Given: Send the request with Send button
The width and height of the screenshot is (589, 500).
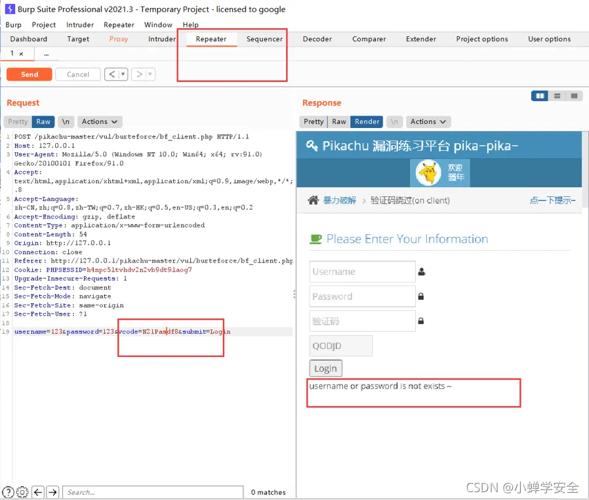Looking at the screenshot, I should click(x=30, y=74).
